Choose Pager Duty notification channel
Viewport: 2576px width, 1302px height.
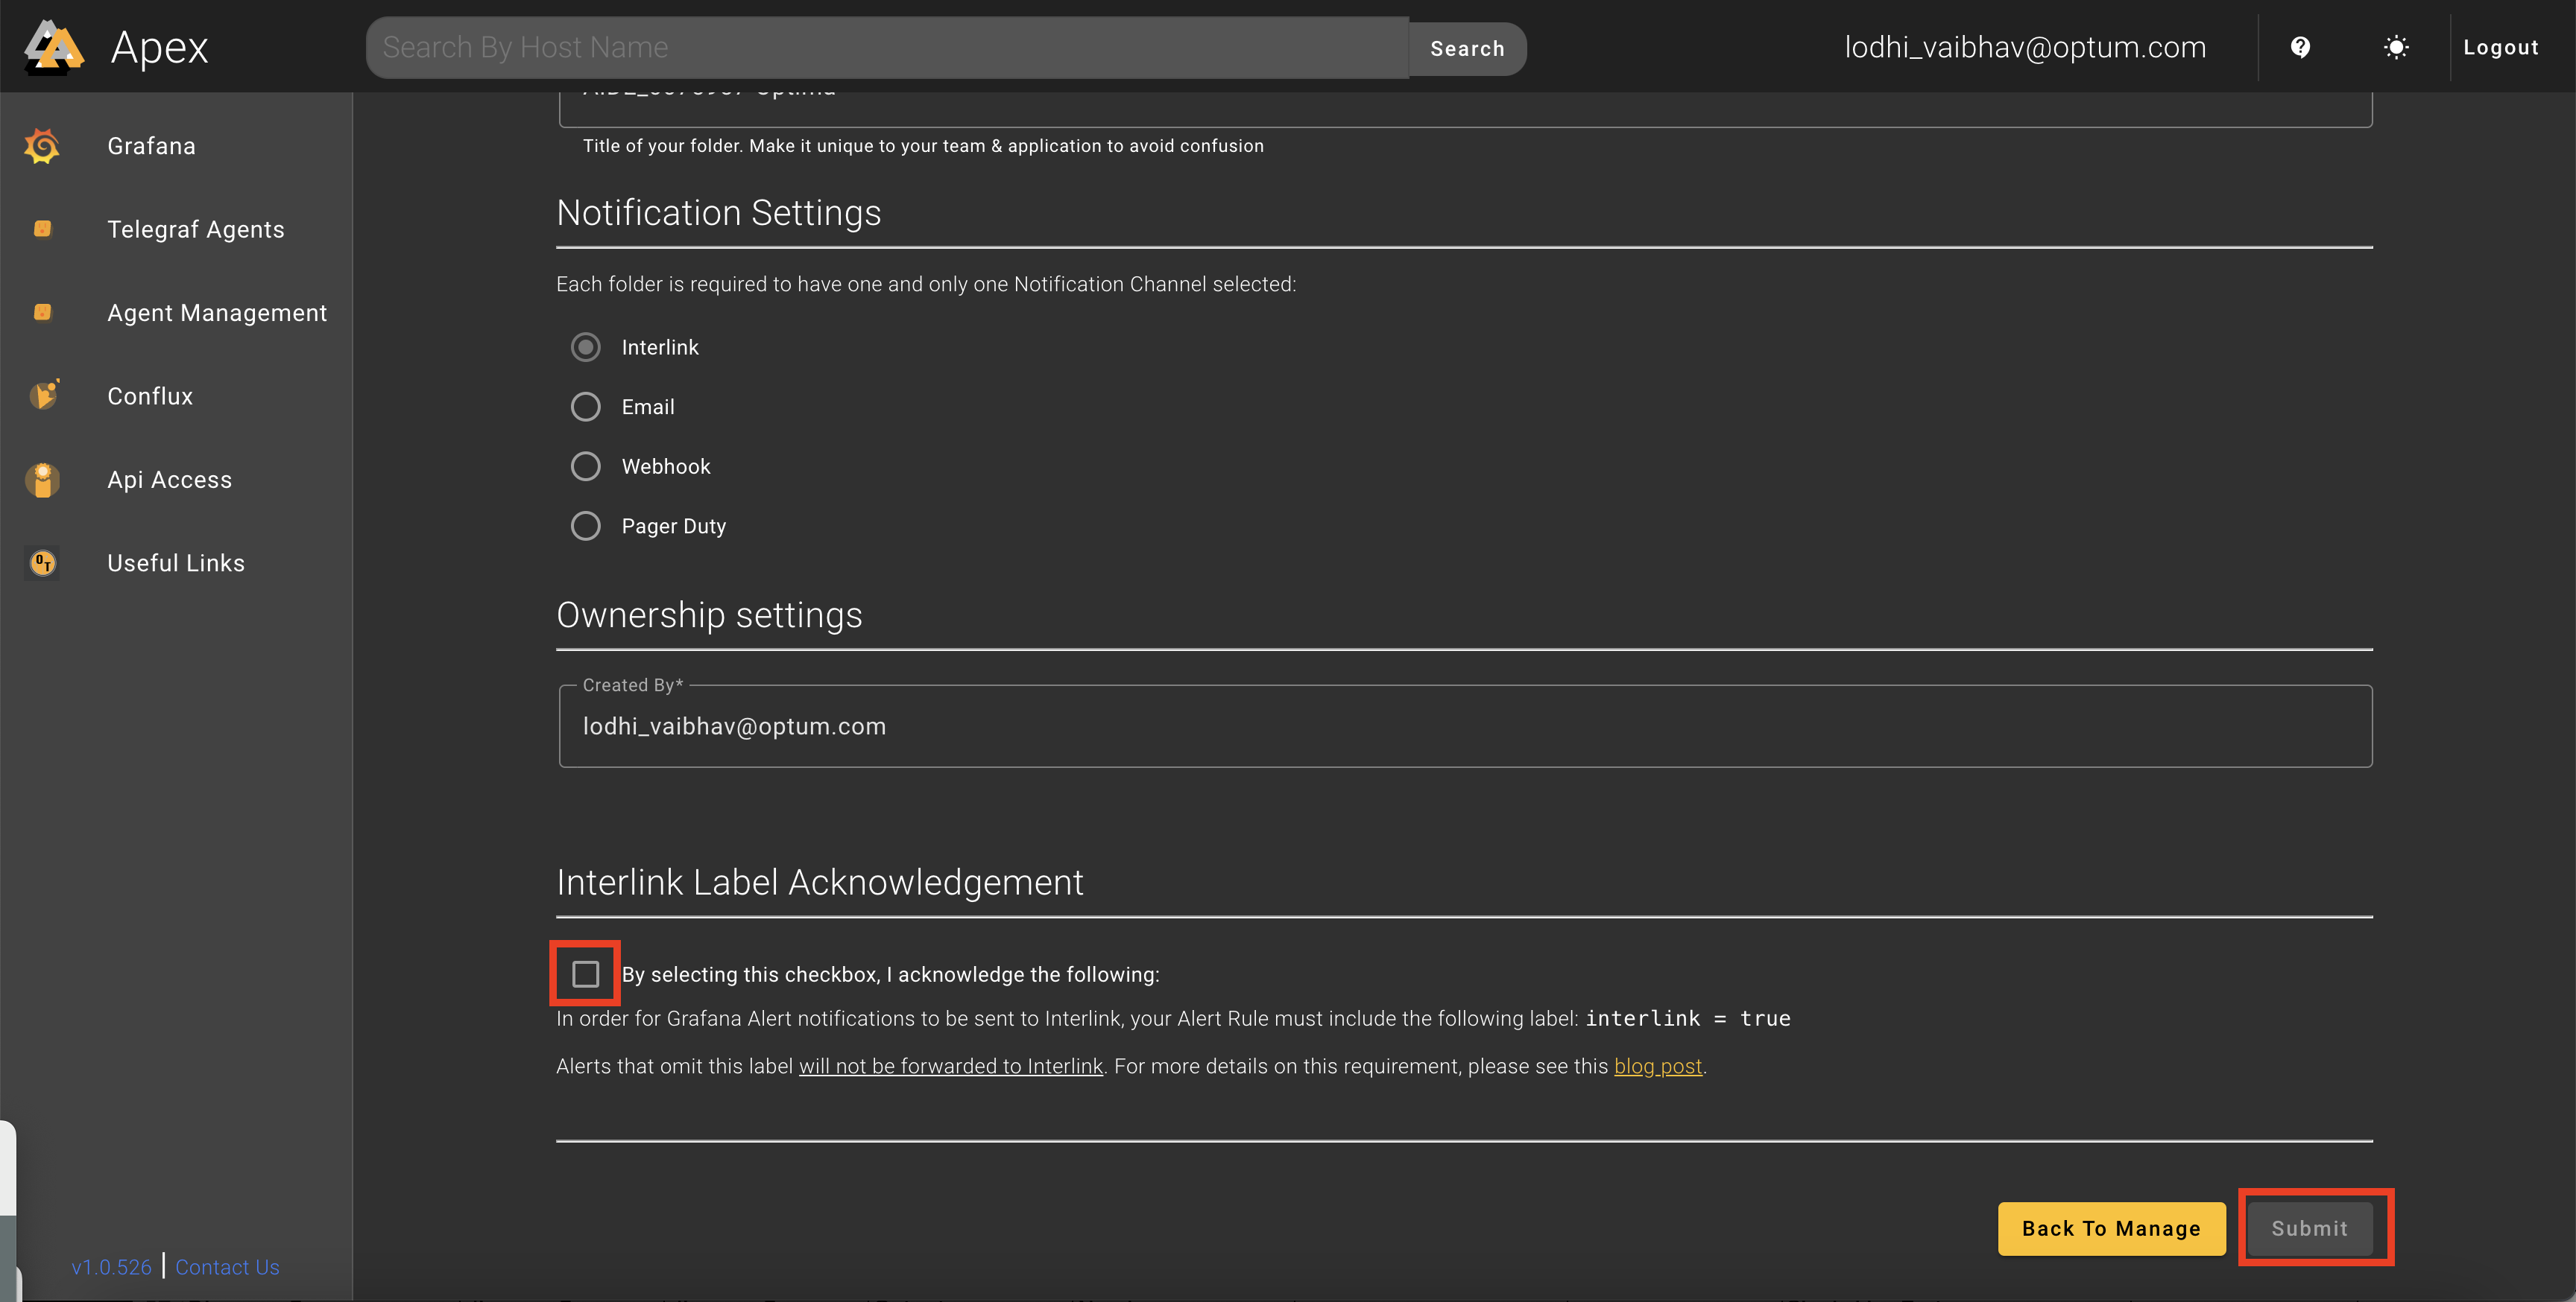(585, 526)
